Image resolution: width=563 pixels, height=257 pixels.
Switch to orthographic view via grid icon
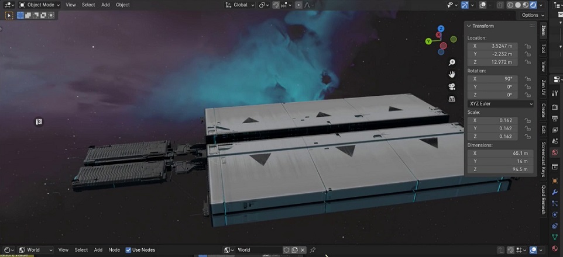[x=452, y=99]
